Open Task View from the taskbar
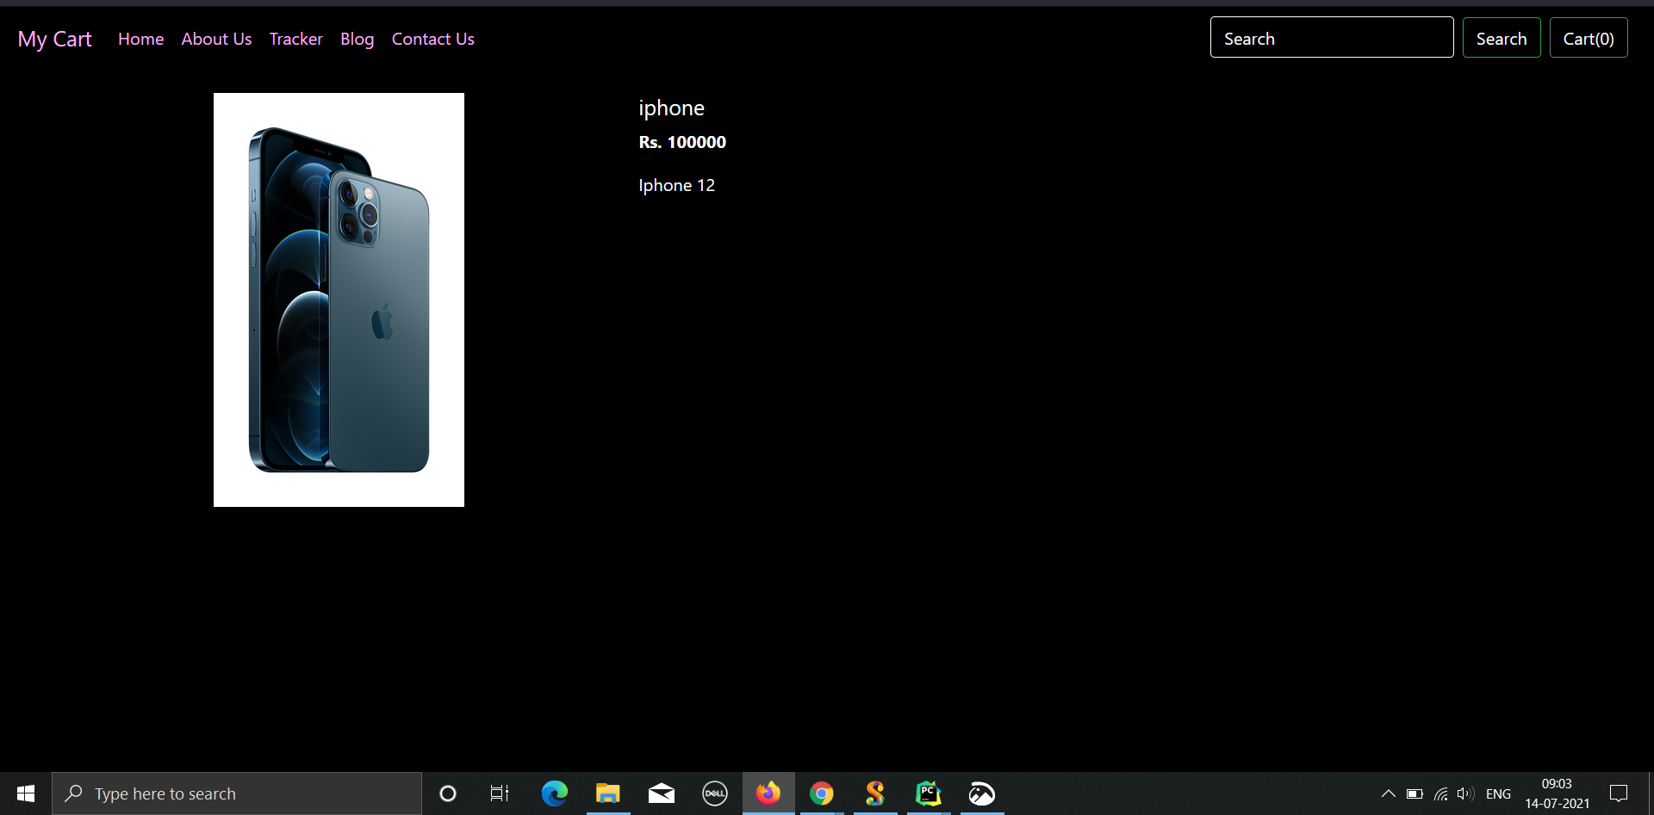1654x815 pixels. [498, 793]
